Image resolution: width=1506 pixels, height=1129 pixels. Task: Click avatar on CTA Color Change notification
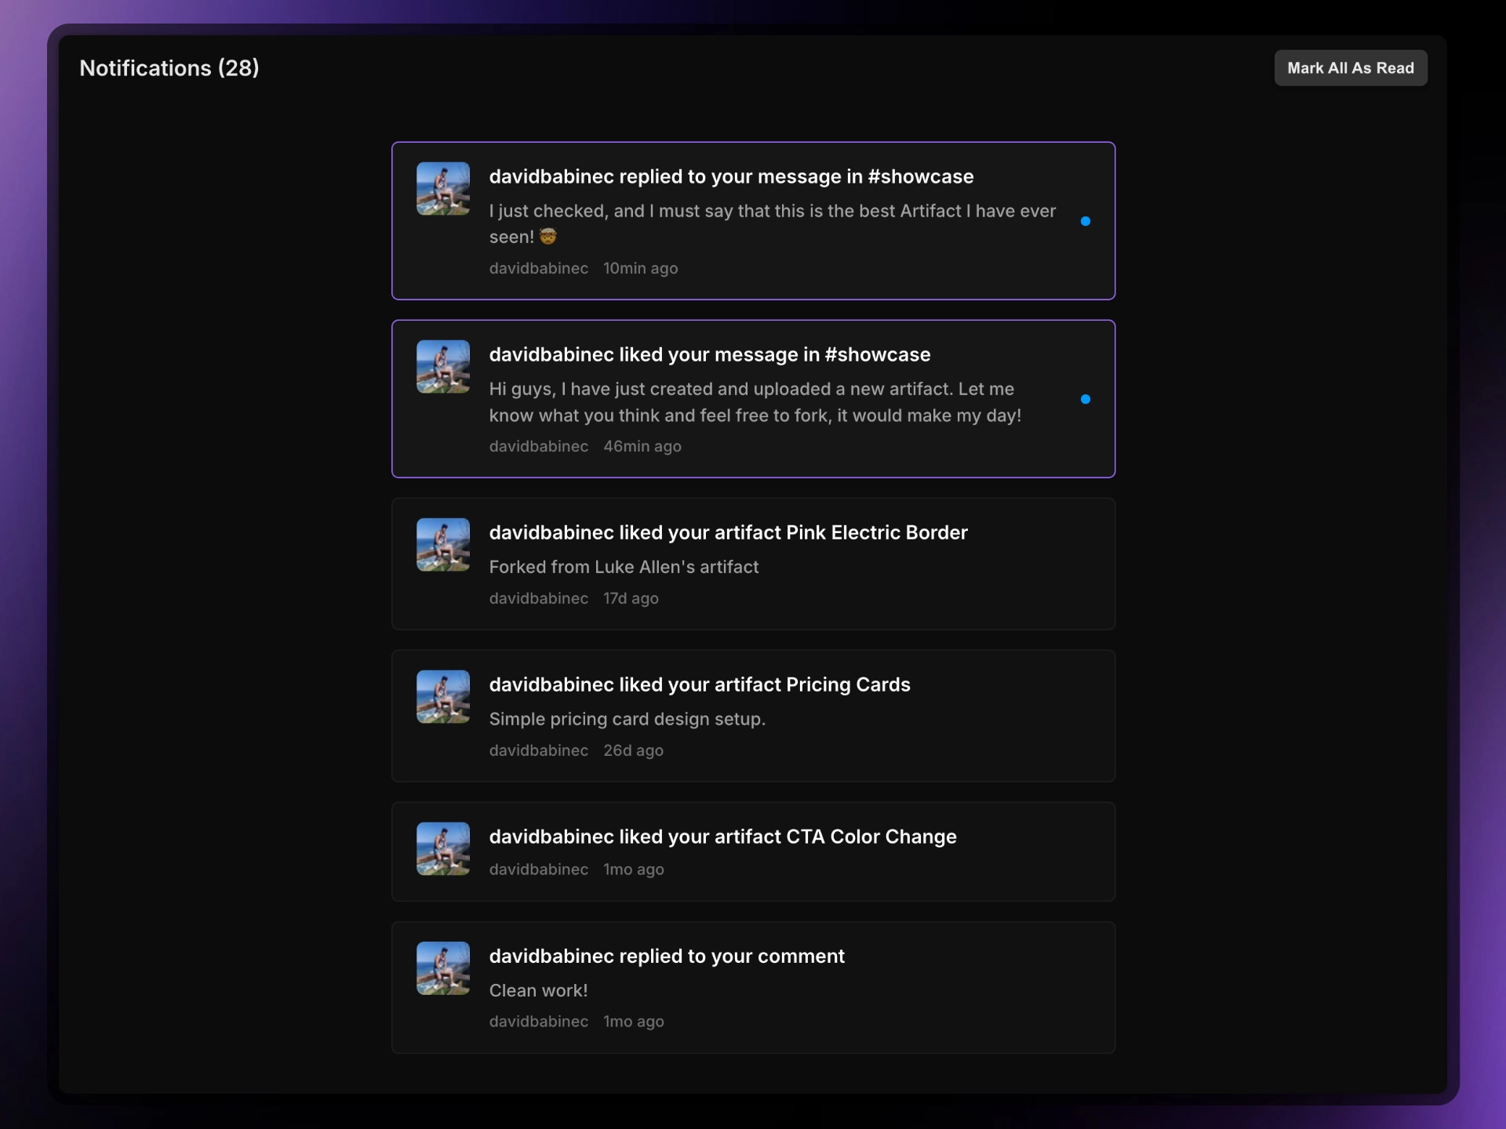(442, 849)
